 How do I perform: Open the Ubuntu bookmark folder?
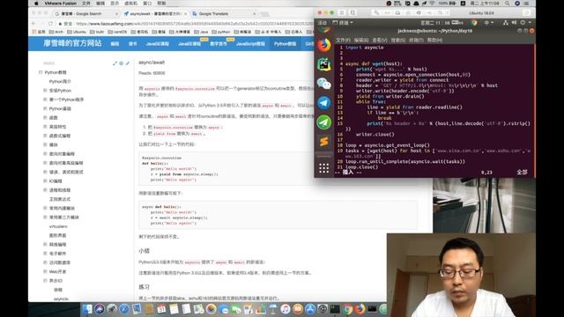77,32
